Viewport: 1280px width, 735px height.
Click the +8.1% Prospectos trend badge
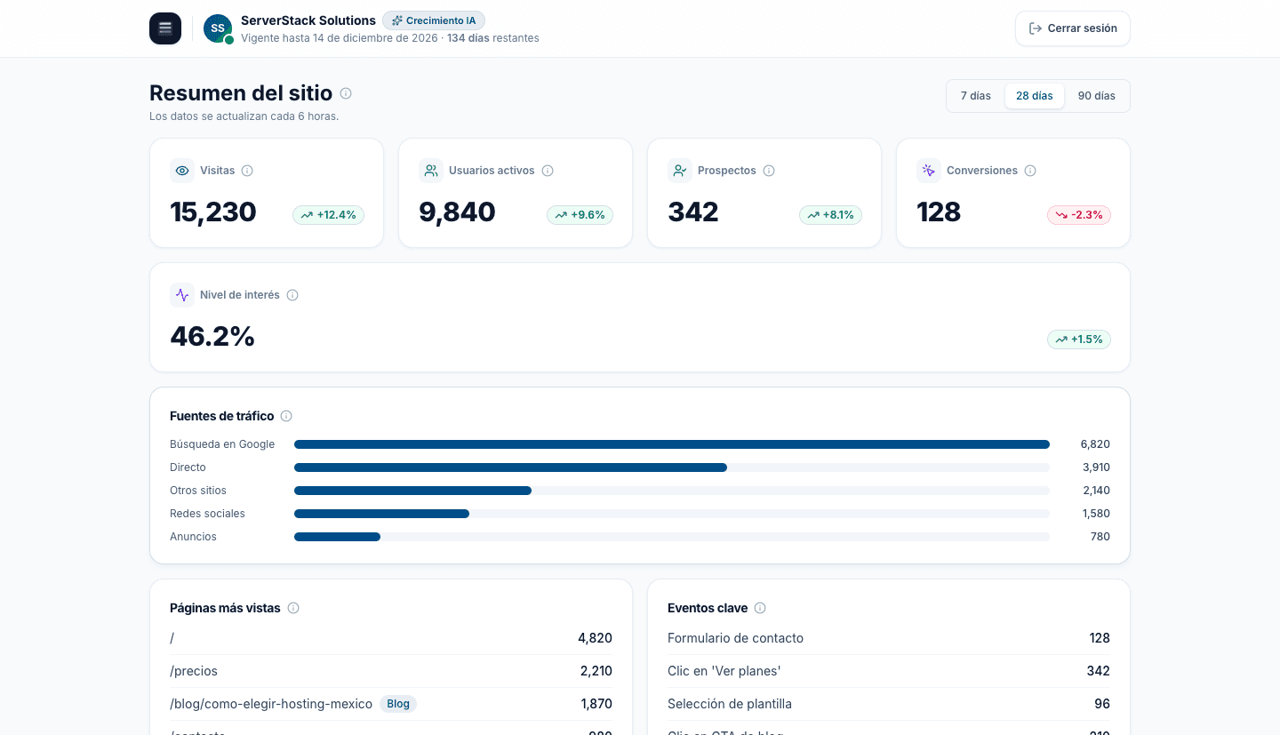[x=830, y=215]
